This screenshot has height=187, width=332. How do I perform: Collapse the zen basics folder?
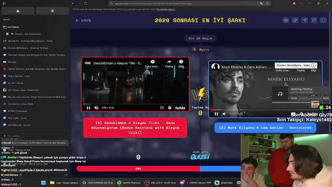[11, 27]
